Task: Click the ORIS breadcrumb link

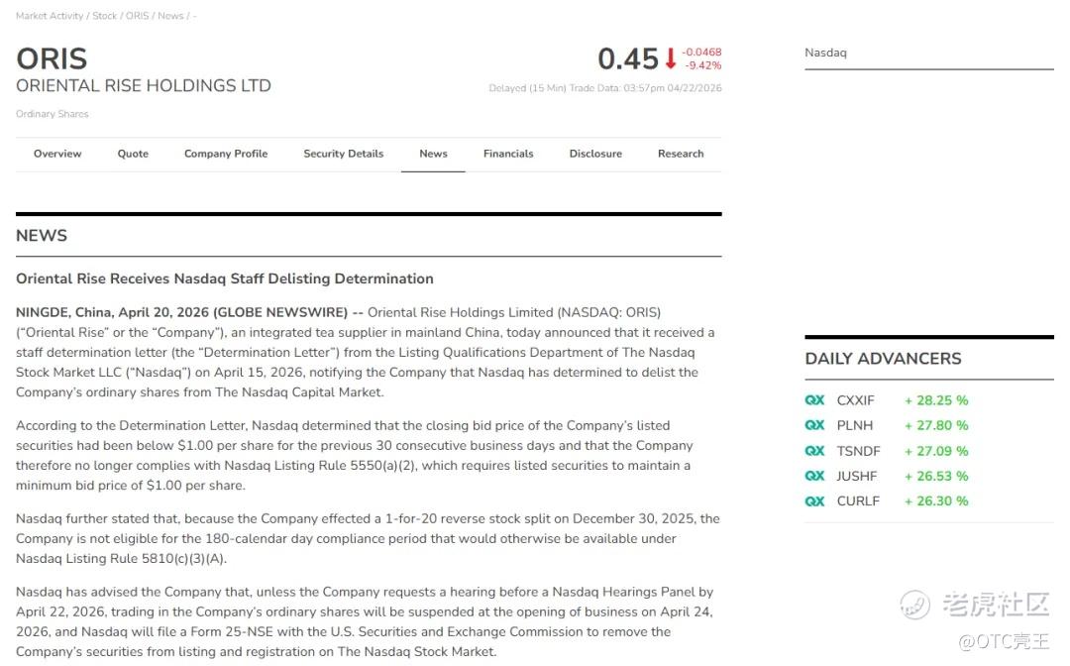Action: [x=137, y=16]
